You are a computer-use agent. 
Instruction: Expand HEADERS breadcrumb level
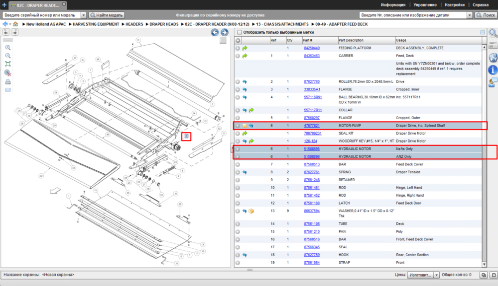[x=123, y=24]
